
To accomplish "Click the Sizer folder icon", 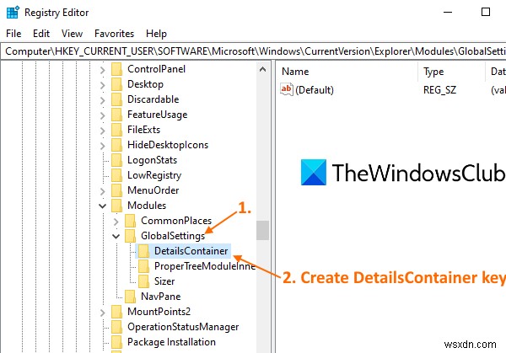I will click(143, 281).
